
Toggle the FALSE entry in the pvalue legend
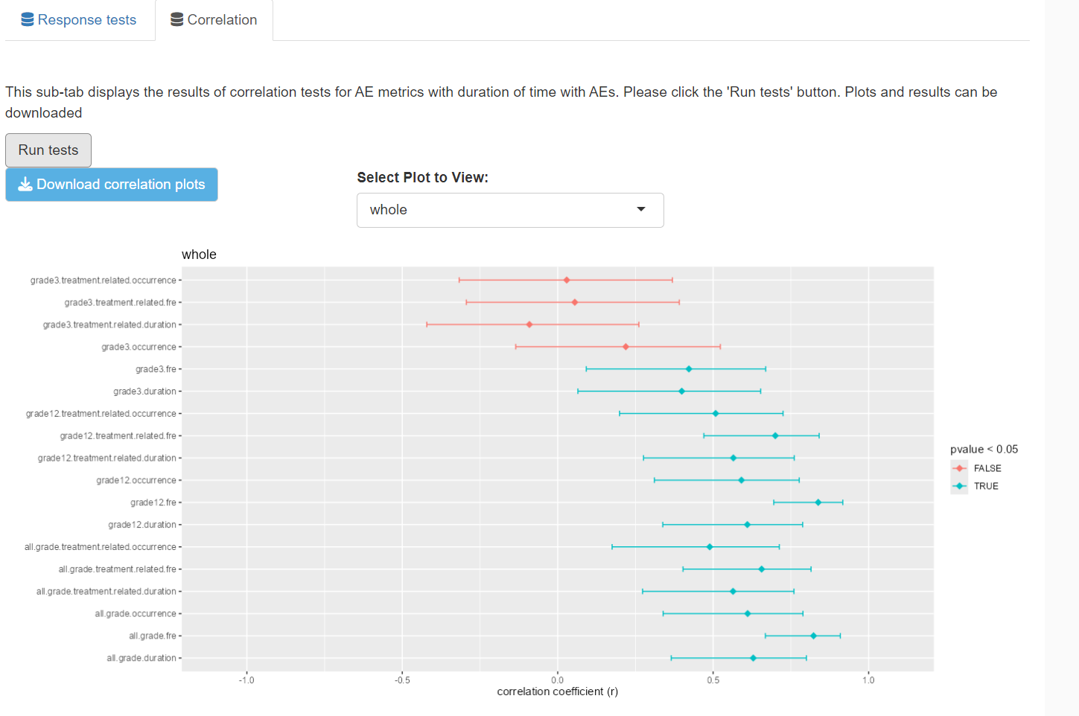coord(989,468)
